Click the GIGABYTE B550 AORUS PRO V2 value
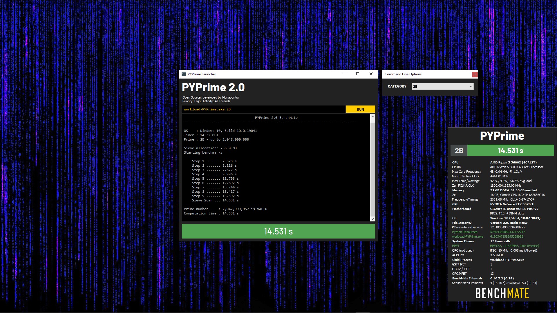The width and height of the screenshot is (557, 313). pyautogui.click(x=514, y=209)
